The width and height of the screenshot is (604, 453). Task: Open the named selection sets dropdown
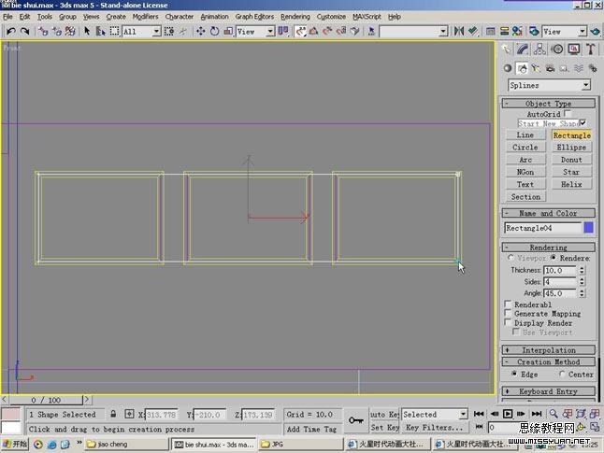(413, 31)
